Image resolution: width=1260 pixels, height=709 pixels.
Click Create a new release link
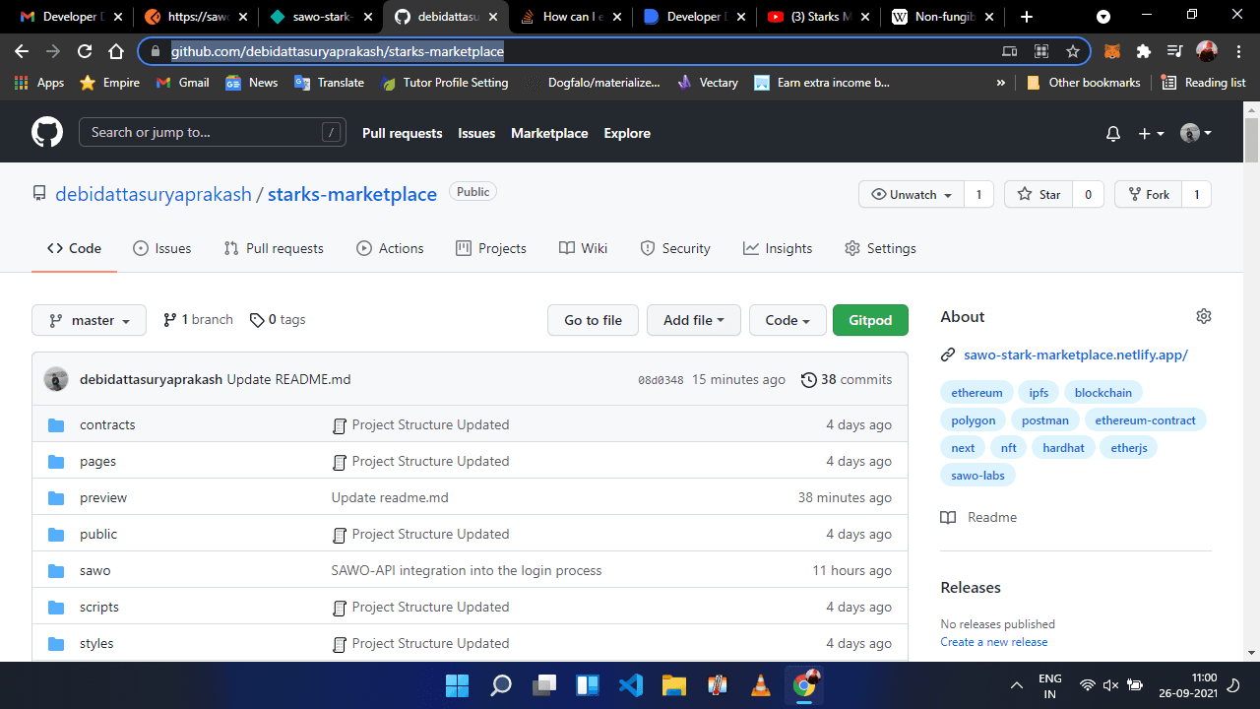click(x=994, y=642)
